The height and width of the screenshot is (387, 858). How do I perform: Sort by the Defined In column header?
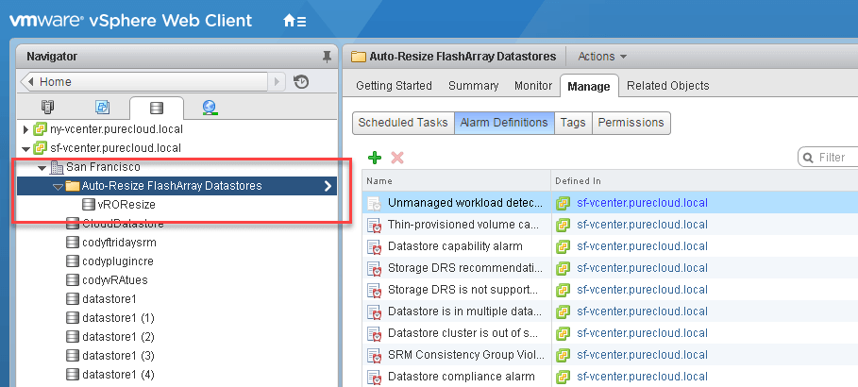coord(704,180)
